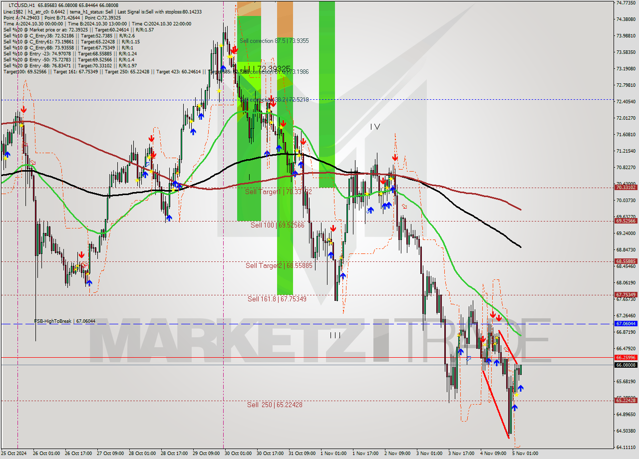Click the 64.11110 price scale value
Image resolution: width=639 pixels, height=459 pixels.
626,447
